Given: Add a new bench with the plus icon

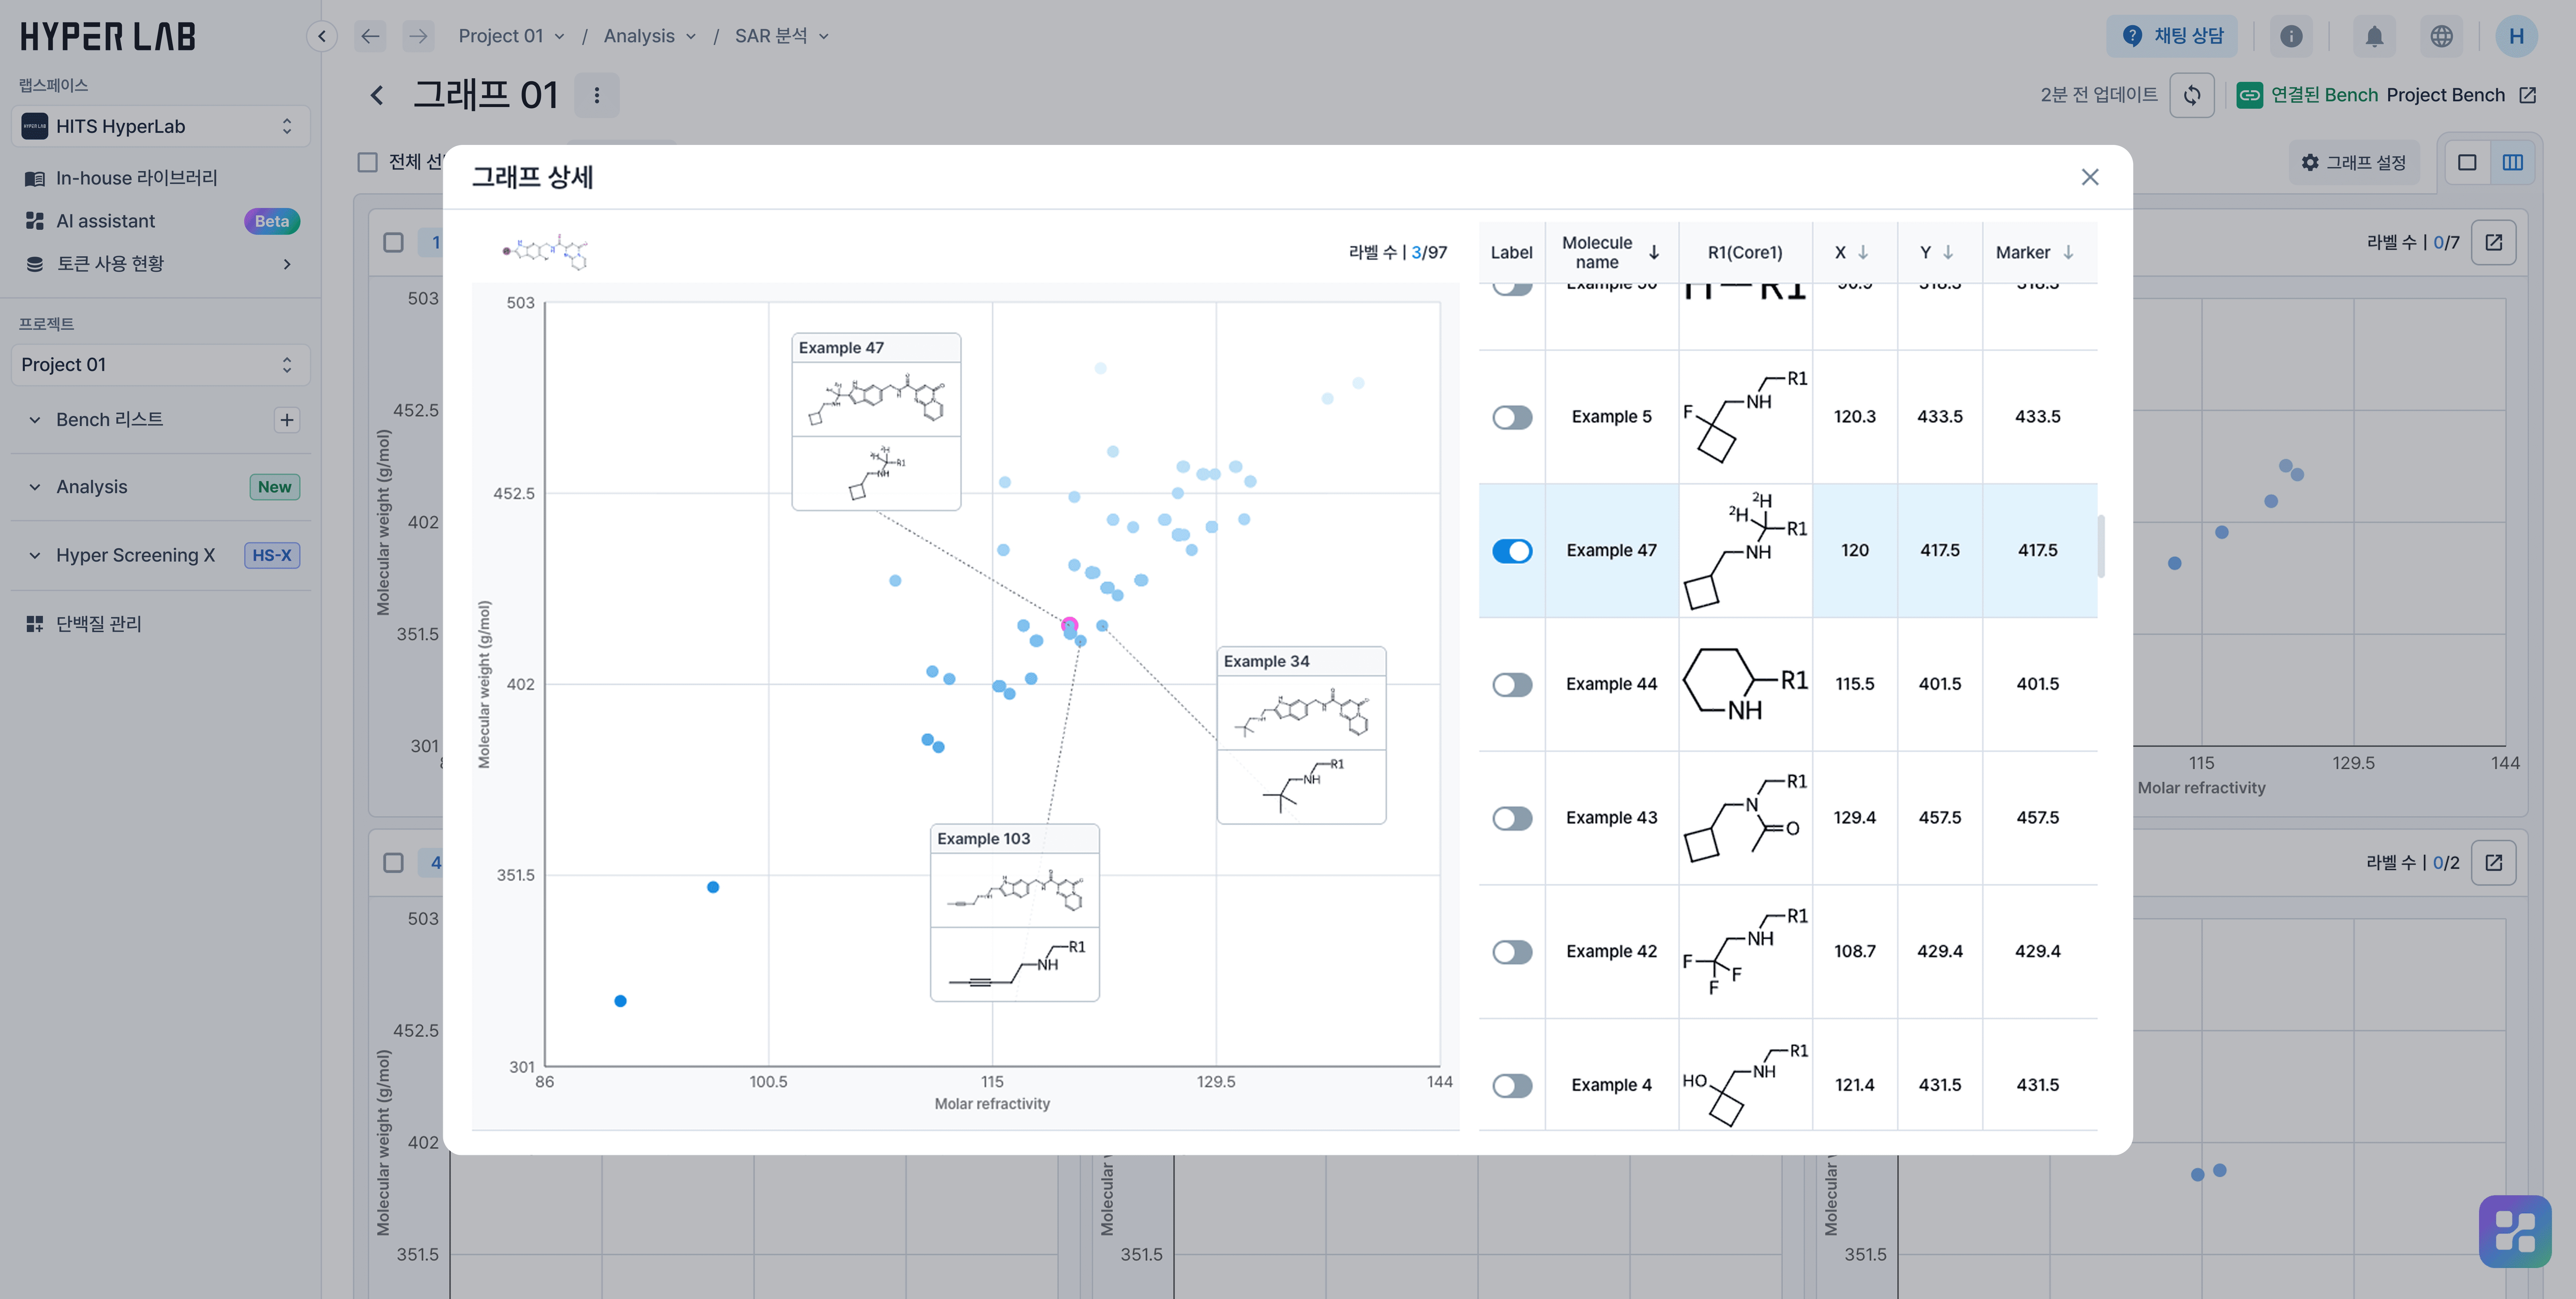Looking at the screenshot, I should [287, 420].
